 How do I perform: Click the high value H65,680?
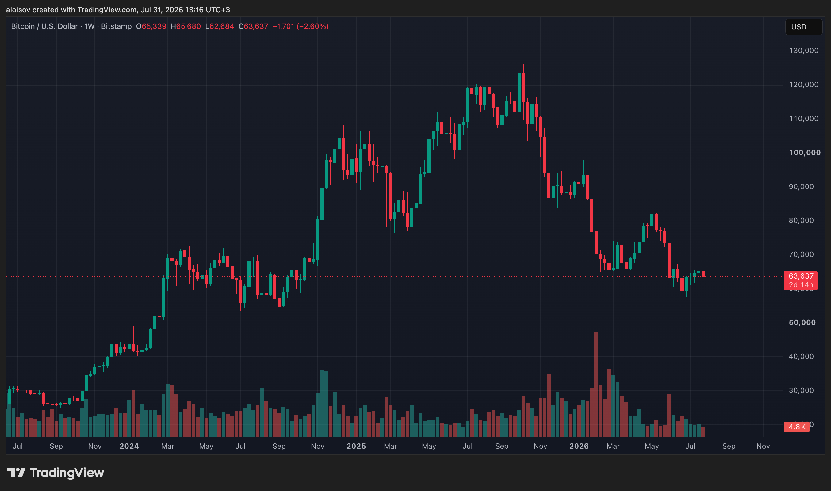coord(186,26)
